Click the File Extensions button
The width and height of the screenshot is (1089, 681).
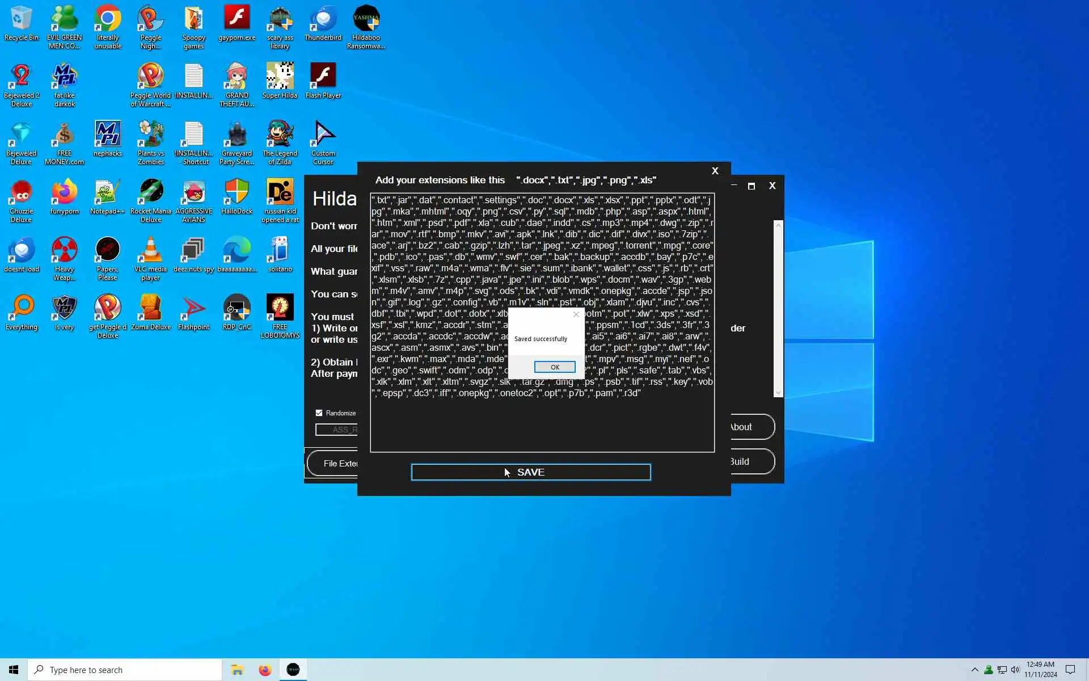pyautogui.click(x=335, y=464)
